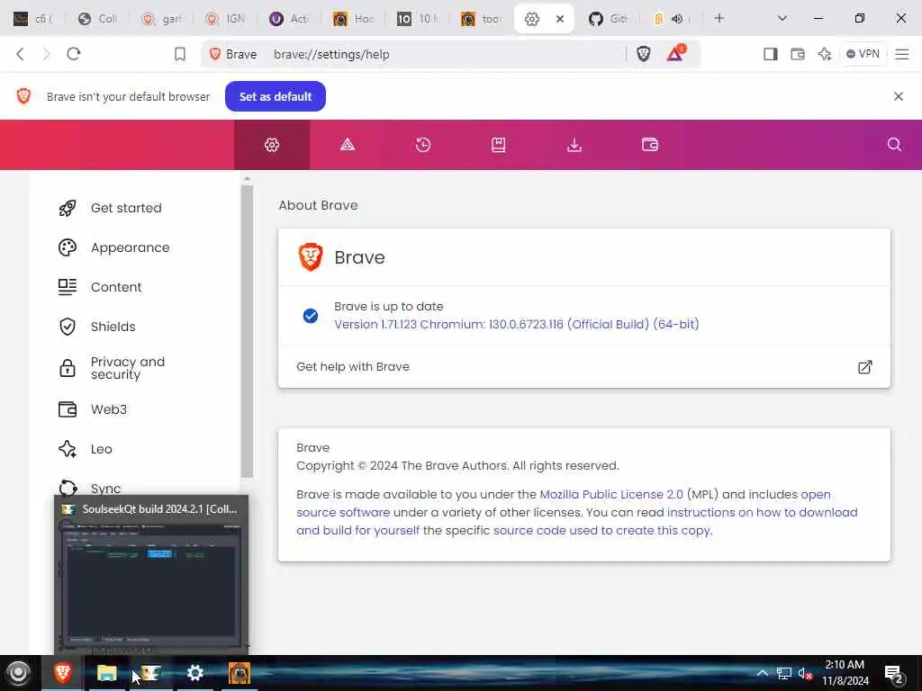The width and height of the screenshot is (922, 691).
Task: Open volume icon in system tray
Action: [804, 673]
